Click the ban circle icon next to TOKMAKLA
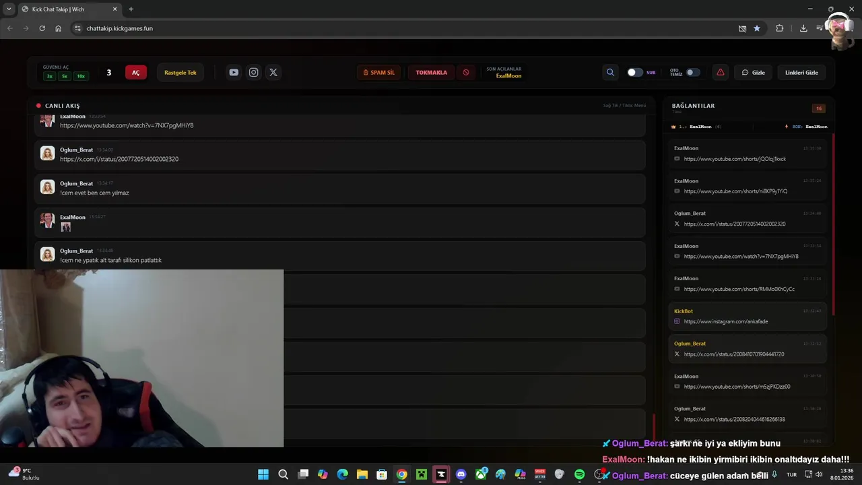862x485 pixels. point(465,72)
